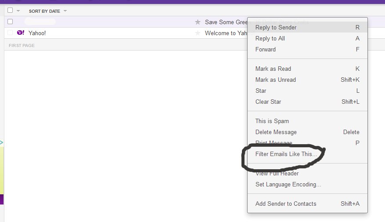Image resolution: width=385 pixels, height=222 pixels.
Task: Check the box for the Yahoo! email row
Action: (x=10, y=33)
